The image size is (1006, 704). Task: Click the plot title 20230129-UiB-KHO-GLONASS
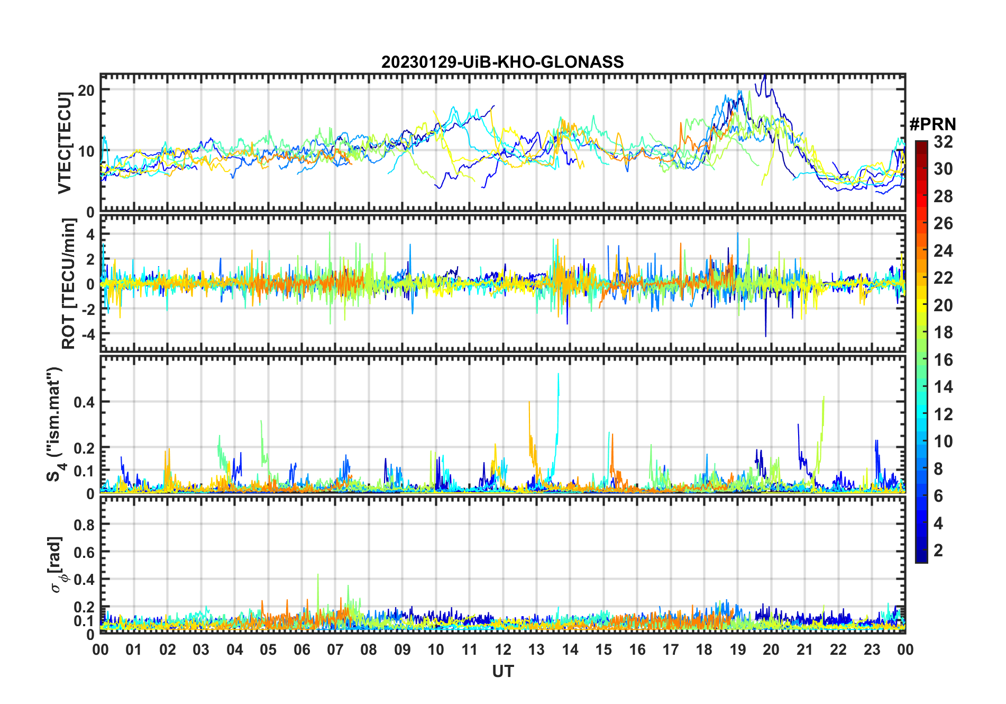tap(502, 62)
